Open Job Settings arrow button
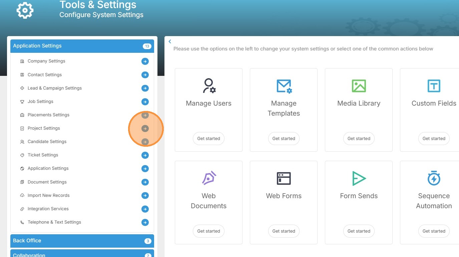 click(145, 102)
